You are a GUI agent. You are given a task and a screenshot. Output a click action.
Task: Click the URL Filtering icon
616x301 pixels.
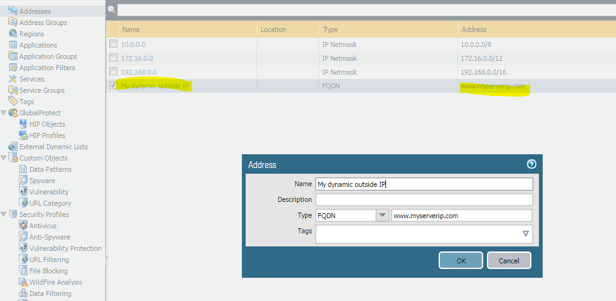(x=23, y=260)
